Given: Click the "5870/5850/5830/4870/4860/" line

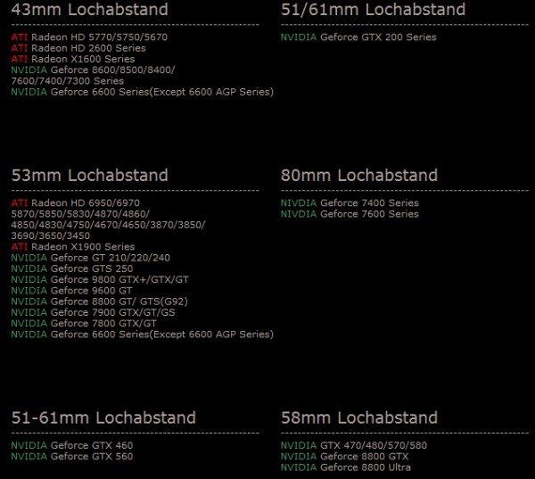Looking at the screenshot, I should coord(80,214).
